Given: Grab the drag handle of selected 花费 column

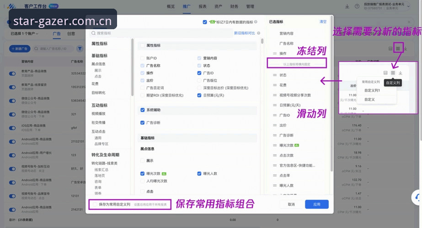Looking at the screenshot, I should click(x=275, y=85).
